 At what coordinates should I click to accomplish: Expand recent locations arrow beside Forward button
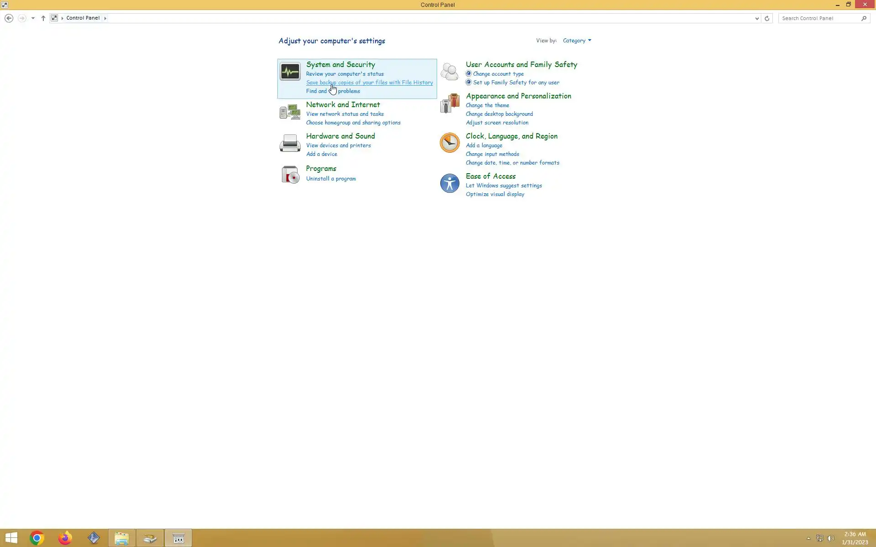(33, 18)
